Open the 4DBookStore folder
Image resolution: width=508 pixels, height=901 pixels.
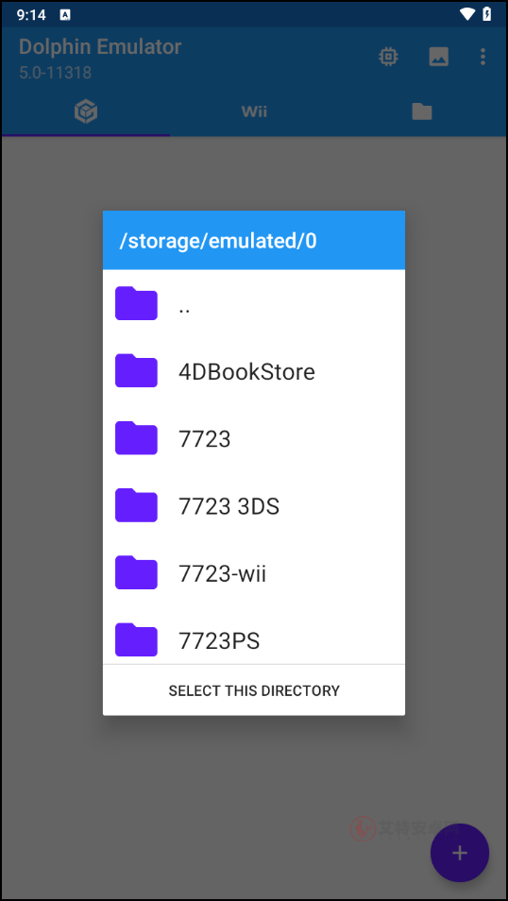pyautogui.click(x=254, y=371)
